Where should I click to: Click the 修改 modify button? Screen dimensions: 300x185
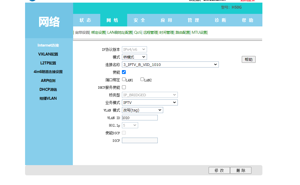click(219, 170)
